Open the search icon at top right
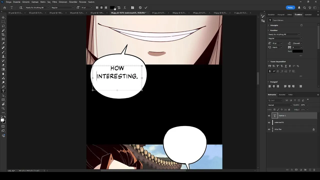The height and width of the screenshot is (180, 320). [x=304, y=8]
